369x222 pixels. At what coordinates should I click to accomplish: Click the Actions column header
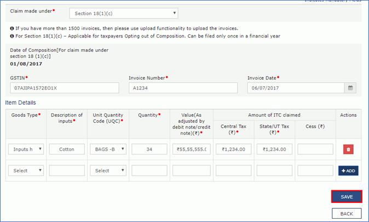pos(348,115)
